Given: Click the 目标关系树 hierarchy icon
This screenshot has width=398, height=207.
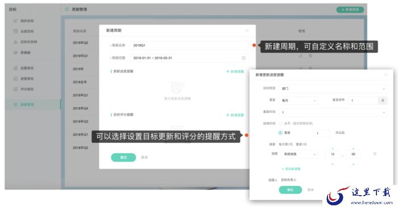Looking at the screenshot, I should [x=15, y=42].
